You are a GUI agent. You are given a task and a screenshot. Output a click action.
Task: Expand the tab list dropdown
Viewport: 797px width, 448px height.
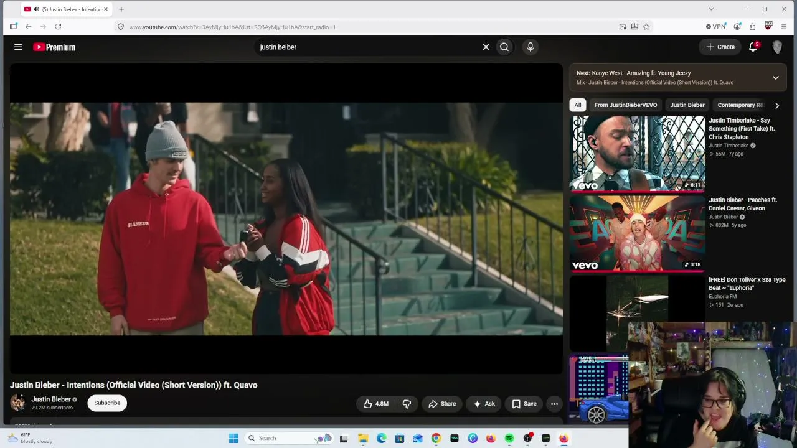[711, 9]
